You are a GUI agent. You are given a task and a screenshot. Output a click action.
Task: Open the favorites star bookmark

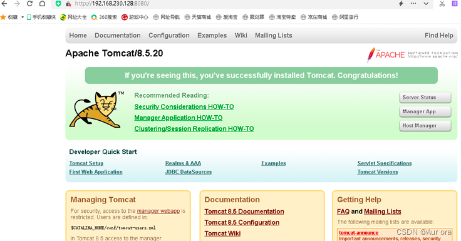point(9,17)
